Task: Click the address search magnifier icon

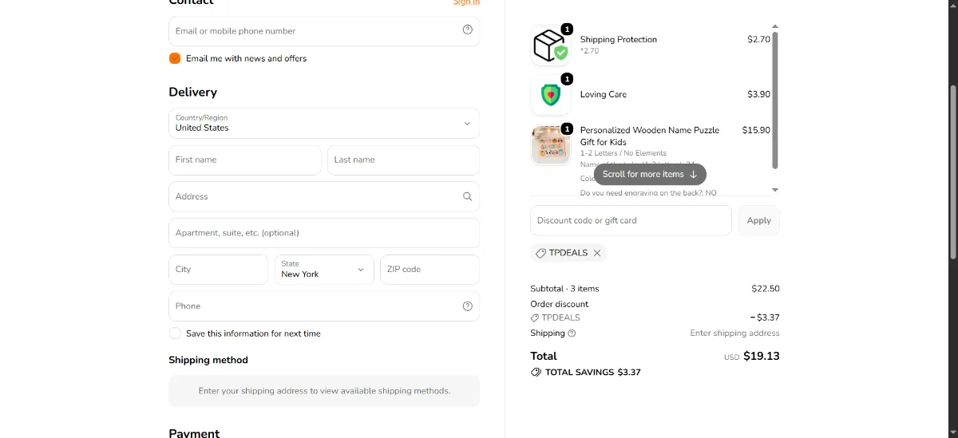Action: pos(468,196)
